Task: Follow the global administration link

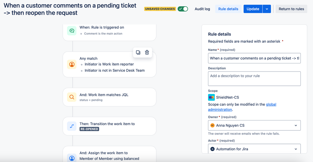Action: click(242, 107)
